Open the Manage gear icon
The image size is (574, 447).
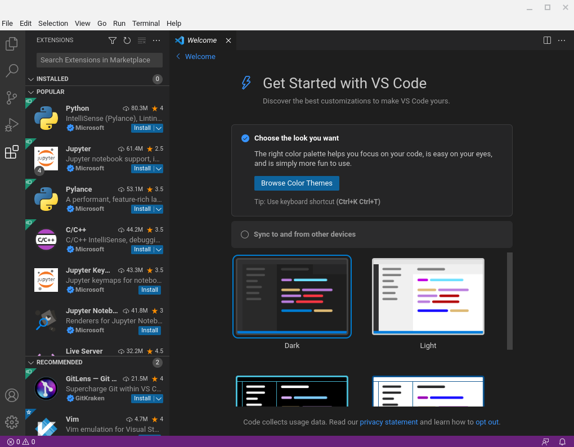12,422
